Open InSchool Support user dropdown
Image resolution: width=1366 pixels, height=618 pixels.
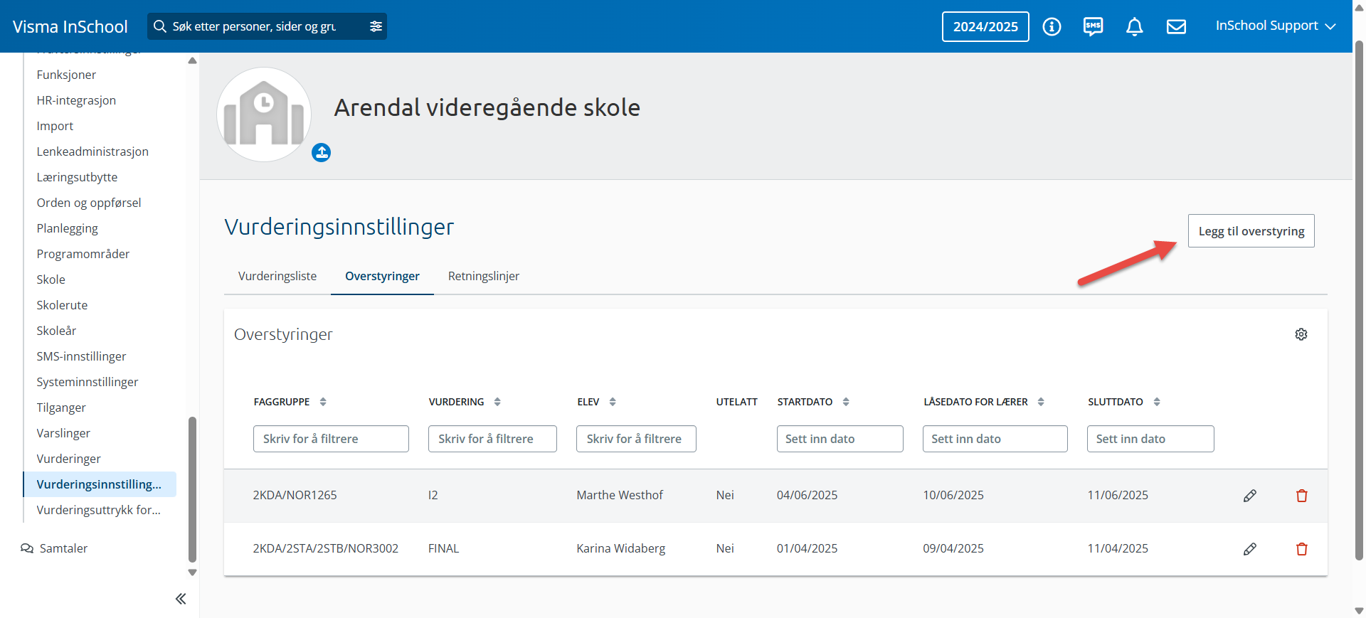coord(1276,26)
